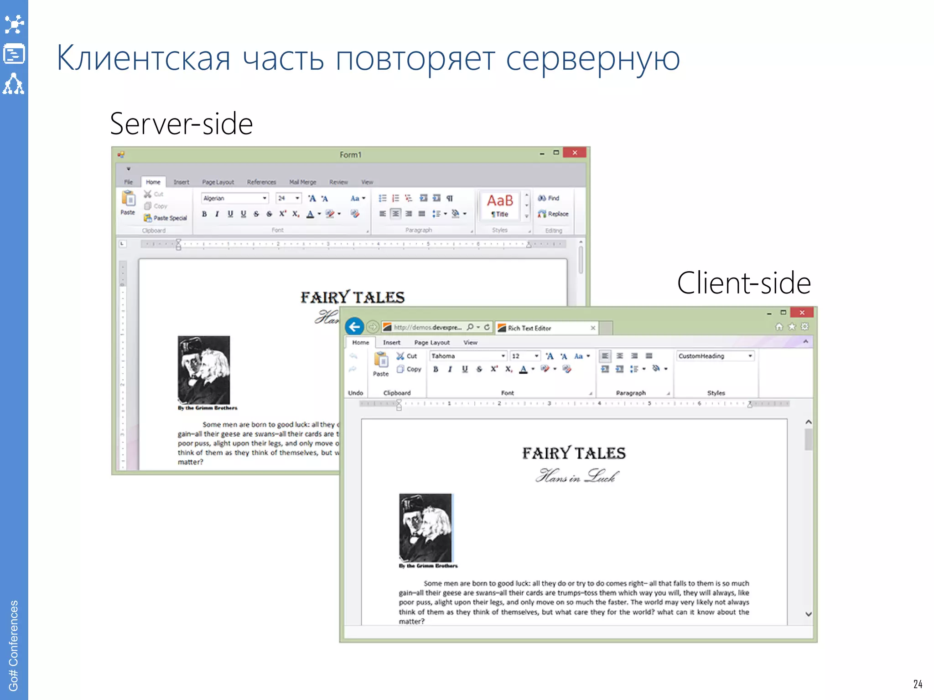Open Font dialog launcher in Form1 ribbon
934x700 pixels.
367,231
